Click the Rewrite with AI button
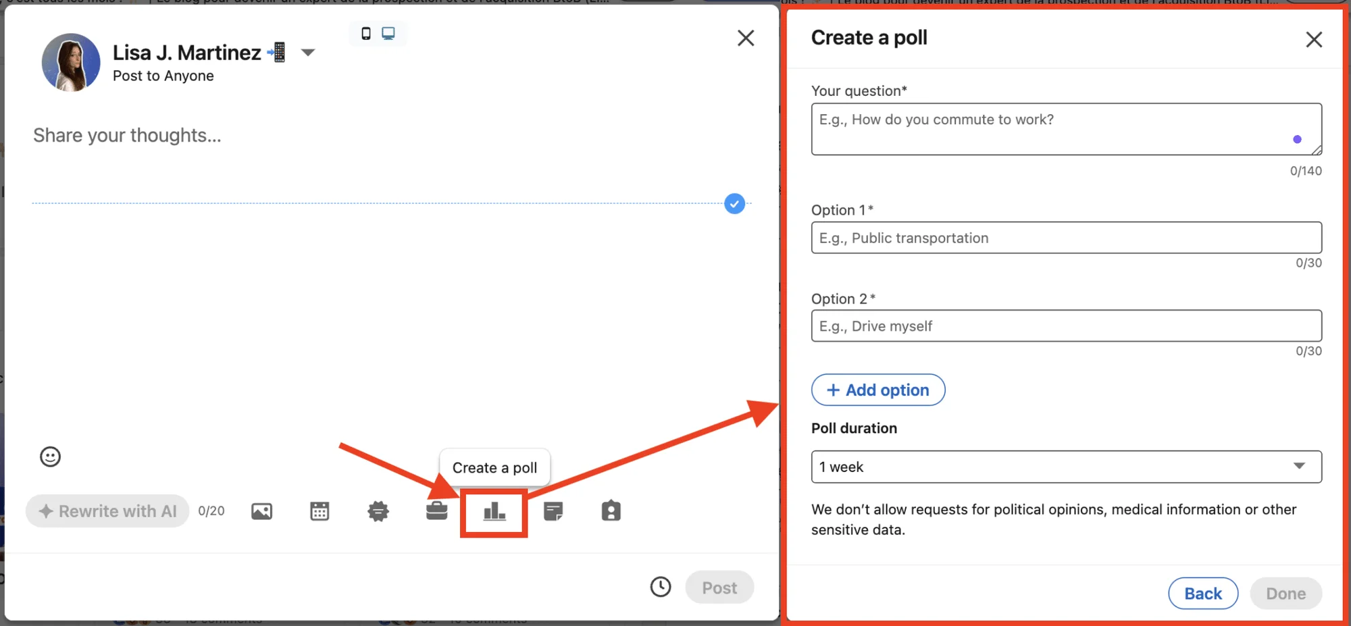Image resolution: width=1351 pixels, height=626 pixels. point(107,511)
